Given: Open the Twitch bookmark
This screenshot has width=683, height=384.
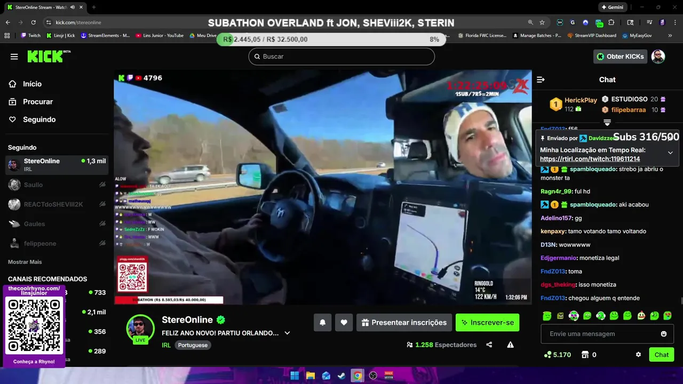Looking at the screenshot, I should click(x=30, y=36).
